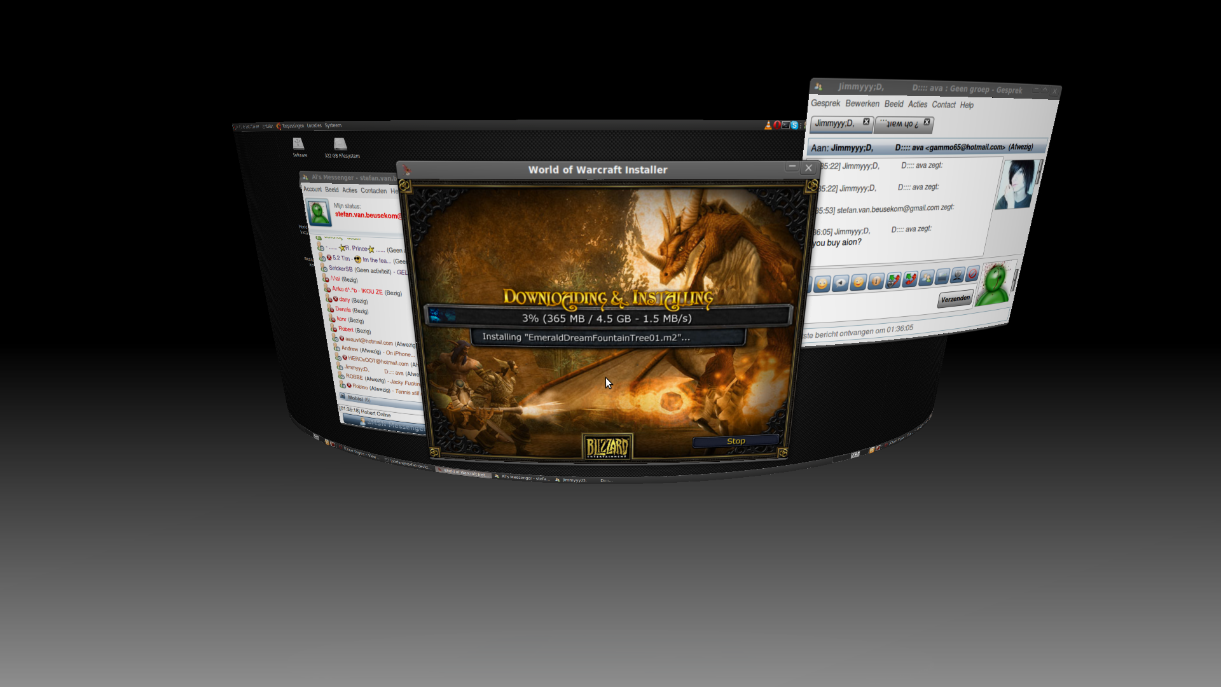Select contact 5.2 Tim in the contact list
Screen dimensions: 1221x687
click(364, 260)
